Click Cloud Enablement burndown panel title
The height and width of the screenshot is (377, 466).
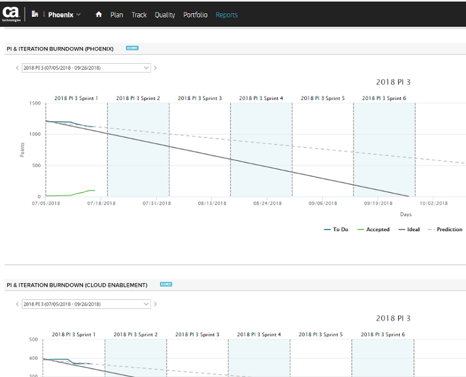coord(77,285)
